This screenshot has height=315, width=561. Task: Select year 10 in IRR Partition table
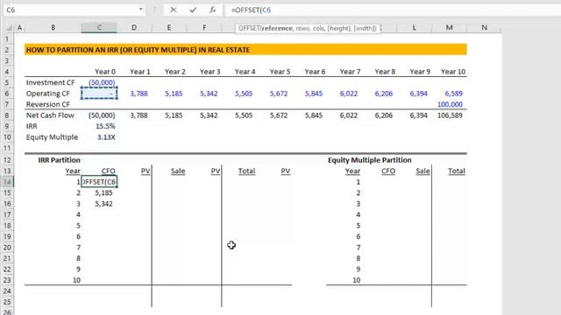pos(76,280)
